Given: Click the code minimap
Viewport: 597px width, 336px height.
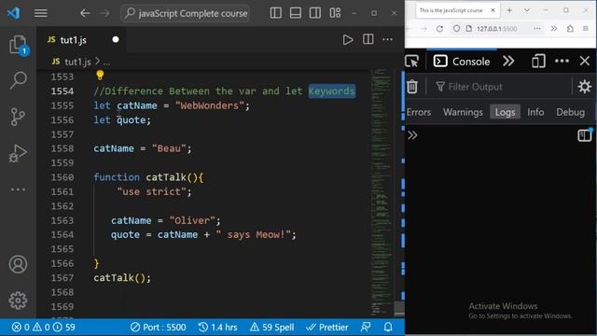Looking at the screenshot, I should [x=382, y=192].
